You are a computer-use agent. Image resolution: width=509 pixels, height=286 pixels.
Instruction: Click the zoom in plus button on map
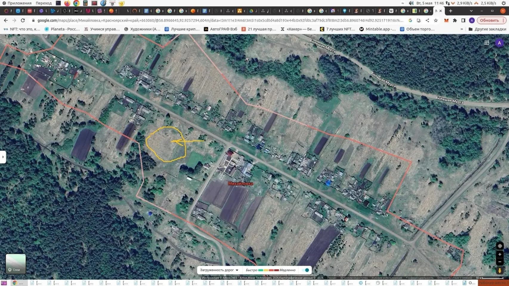pyautogui.click(x=500, y=254)
